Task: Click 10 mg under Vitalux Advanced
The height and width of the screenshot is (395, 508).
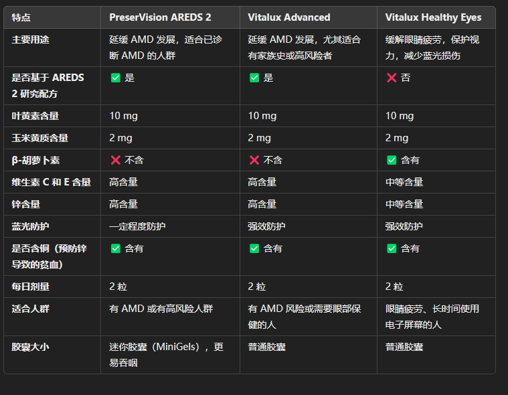Action: click(262, 116)
